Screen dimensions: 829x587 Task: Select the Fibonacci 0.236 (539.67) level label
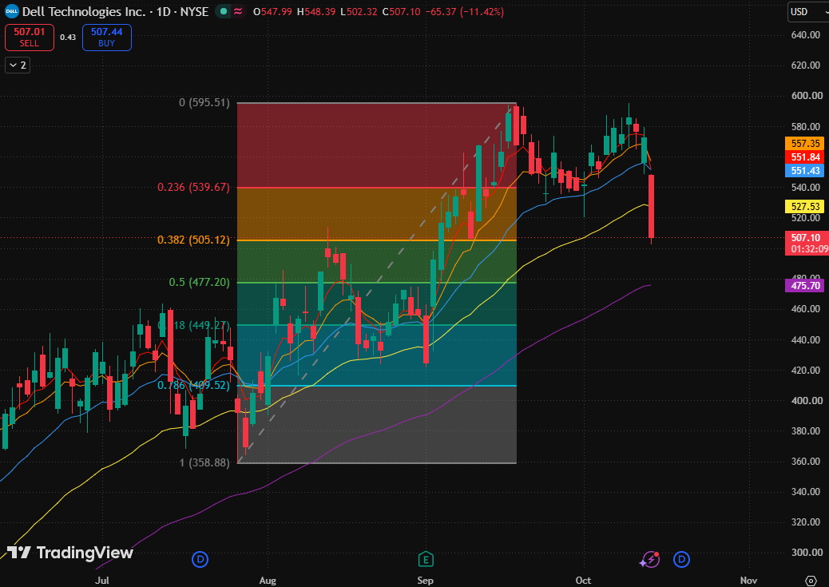[x=193, y=187]
